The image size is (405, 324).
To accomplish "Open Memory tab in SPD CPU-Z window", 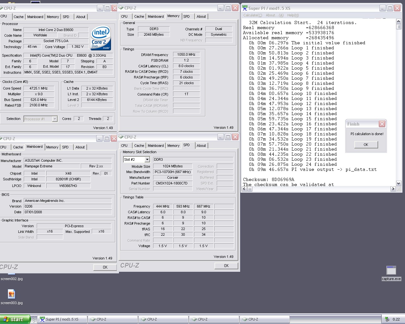I will coord(173,146).
